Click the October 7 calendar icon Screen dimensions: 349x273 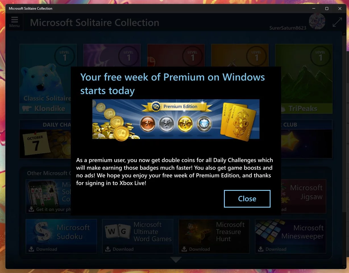(36, 144)
